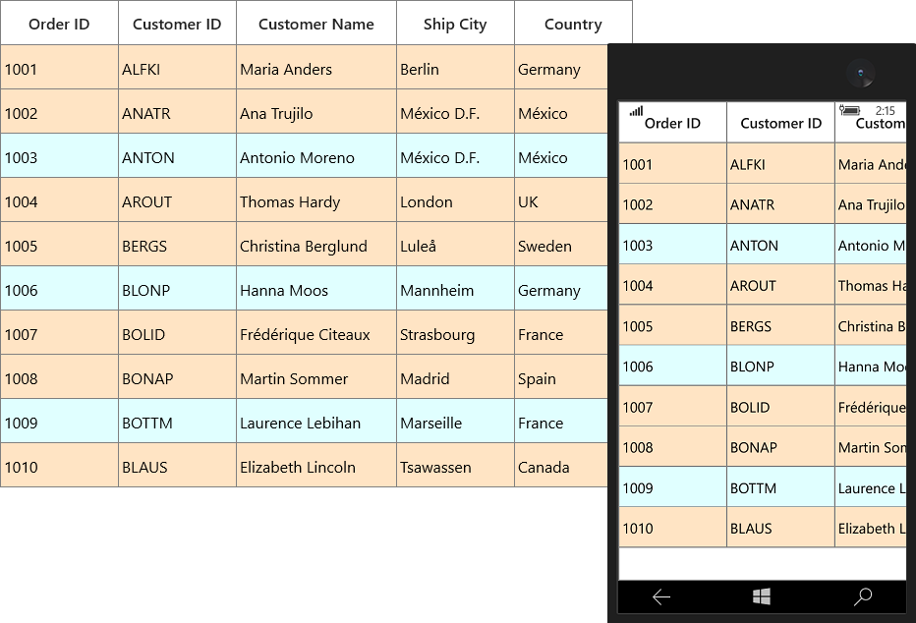The height and width of the screenshot is (623, 916).
Task: Select the Luleå ship city cell
Action: coord(455,246)
